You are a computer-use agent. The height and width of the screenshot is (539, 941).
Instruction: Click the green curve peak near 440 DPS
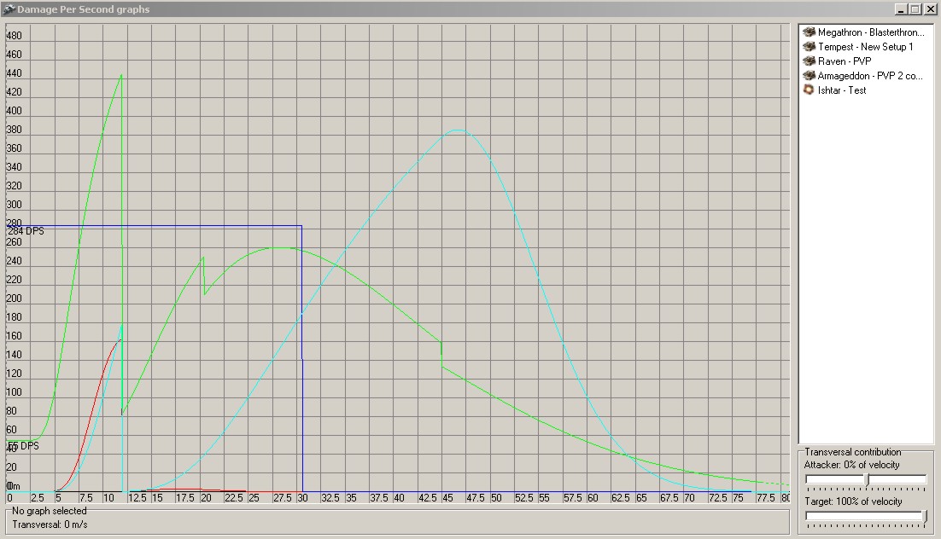[x=121, y=76]
